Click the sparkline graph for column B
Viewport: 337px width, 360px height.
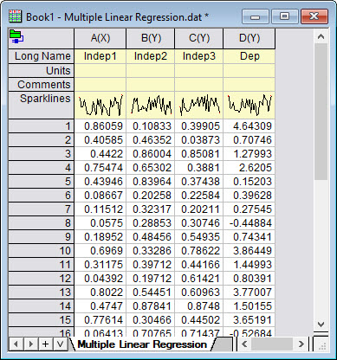[x=151, y=105]
